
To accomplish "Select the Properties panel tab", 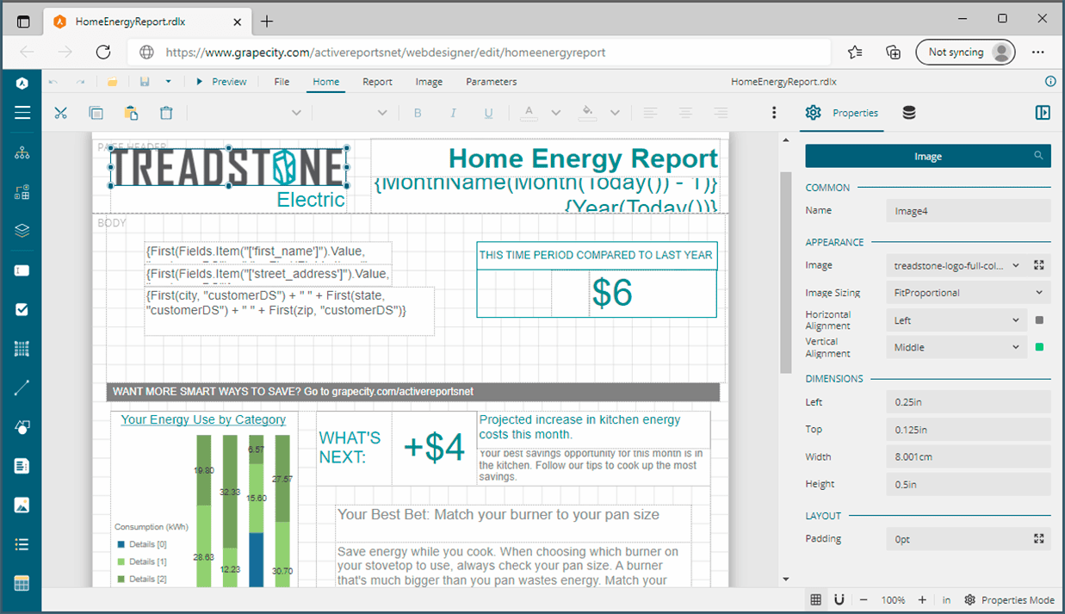I will pos(844,113).
